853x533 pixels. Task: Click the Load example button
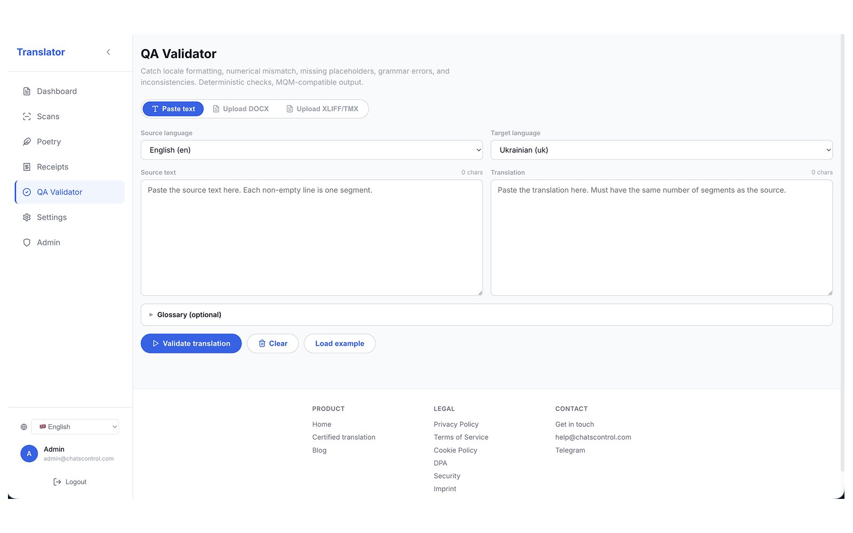click(340, 344)
